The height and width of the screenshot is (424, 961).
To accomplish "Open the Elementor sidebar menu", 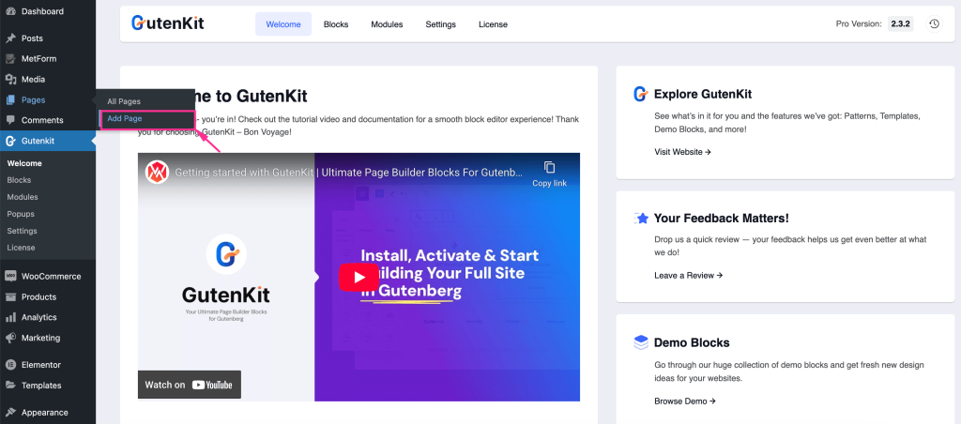I will [40, 364].
